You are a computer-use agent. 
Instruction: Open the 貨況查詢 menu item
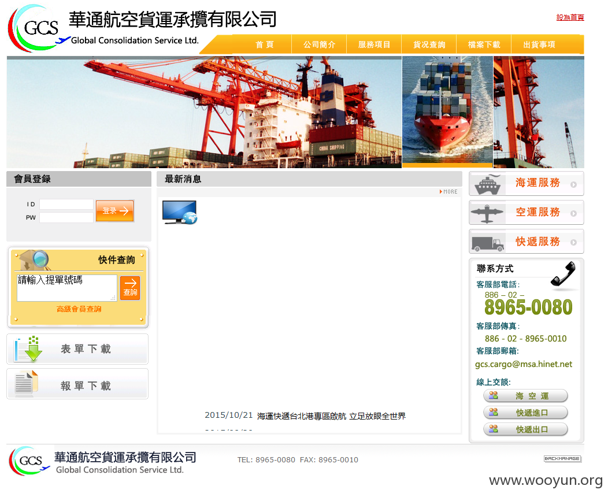(429, 44)
